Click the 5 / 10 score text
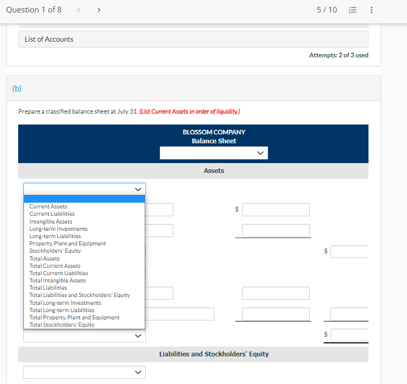Viewport: 407px width, 384px height. click(327, 10)
